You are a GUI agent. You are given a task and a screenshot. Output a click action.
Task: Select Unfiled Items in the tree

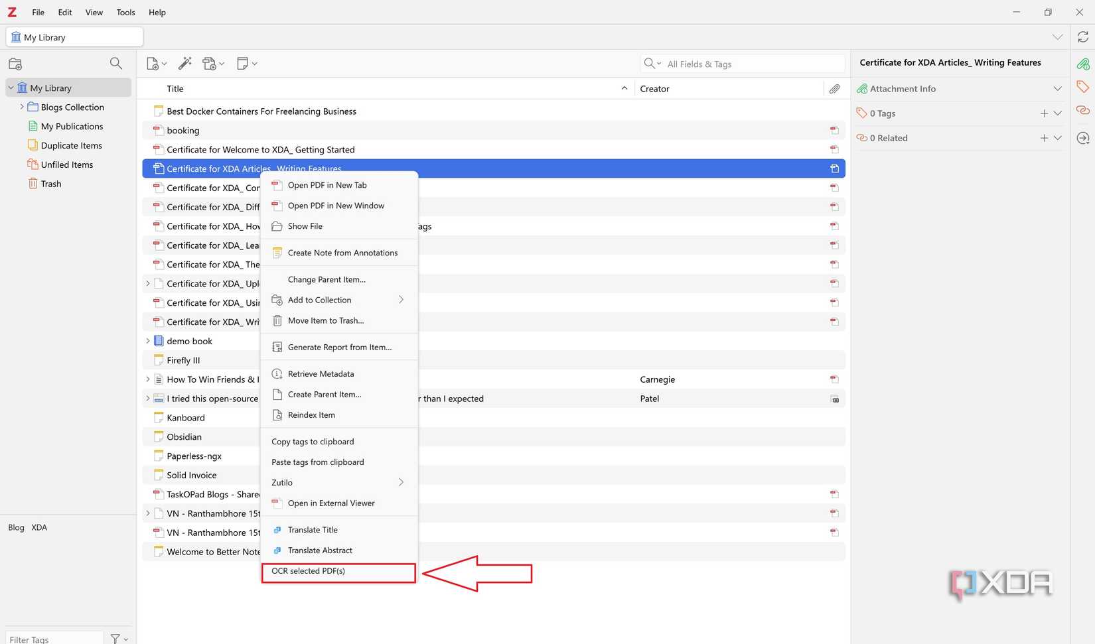pos(67,164)
